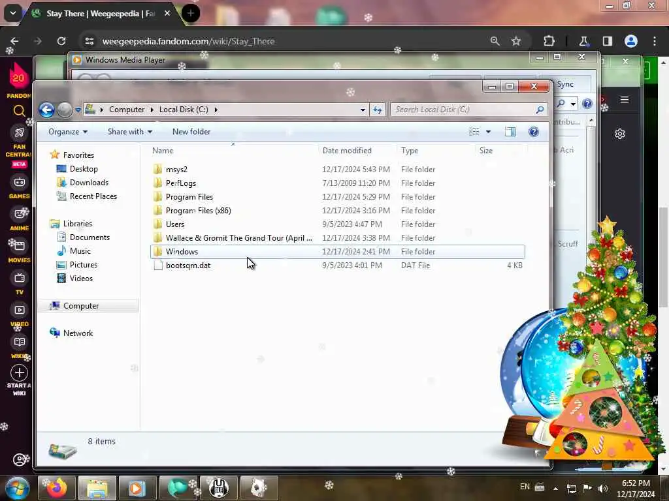Select the PerfLogs folder
Viewport: 669px width, 501px height.
pos(181,183)
